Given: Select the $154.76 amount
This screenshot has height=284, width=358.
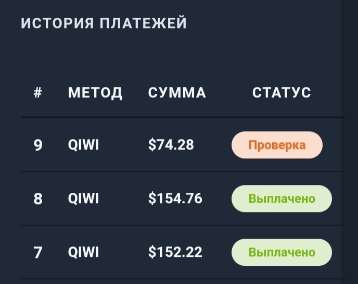Looking at the screenshot, I should (175, 199).
